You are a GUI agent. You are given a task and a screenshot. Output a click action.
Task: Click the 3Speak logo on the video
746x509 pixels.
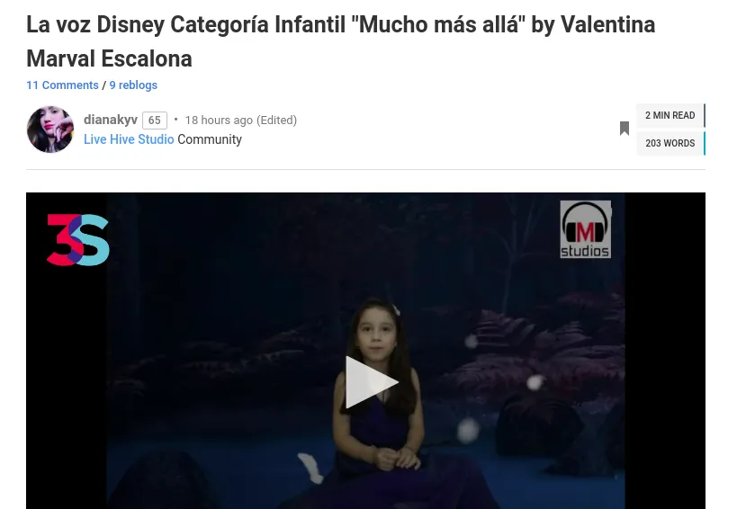pyautogui.click(x=78, y=240)
